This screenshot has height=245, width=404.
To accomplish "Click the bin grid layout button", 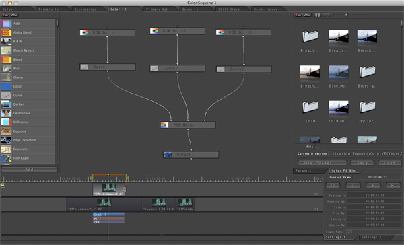I will (x=317, y=15).
